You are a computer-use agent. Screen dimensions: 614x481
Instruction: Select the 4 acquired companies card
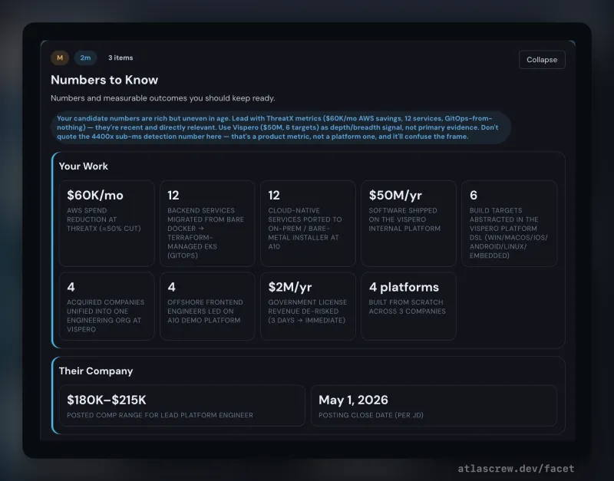pos(107,306)
